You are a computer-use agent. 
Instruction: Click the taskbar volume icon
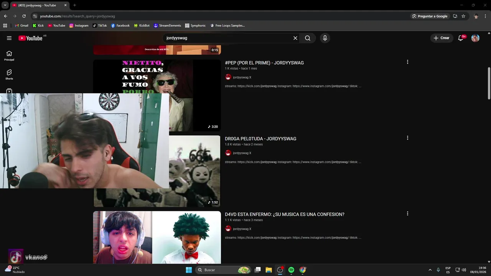[464, 270]
